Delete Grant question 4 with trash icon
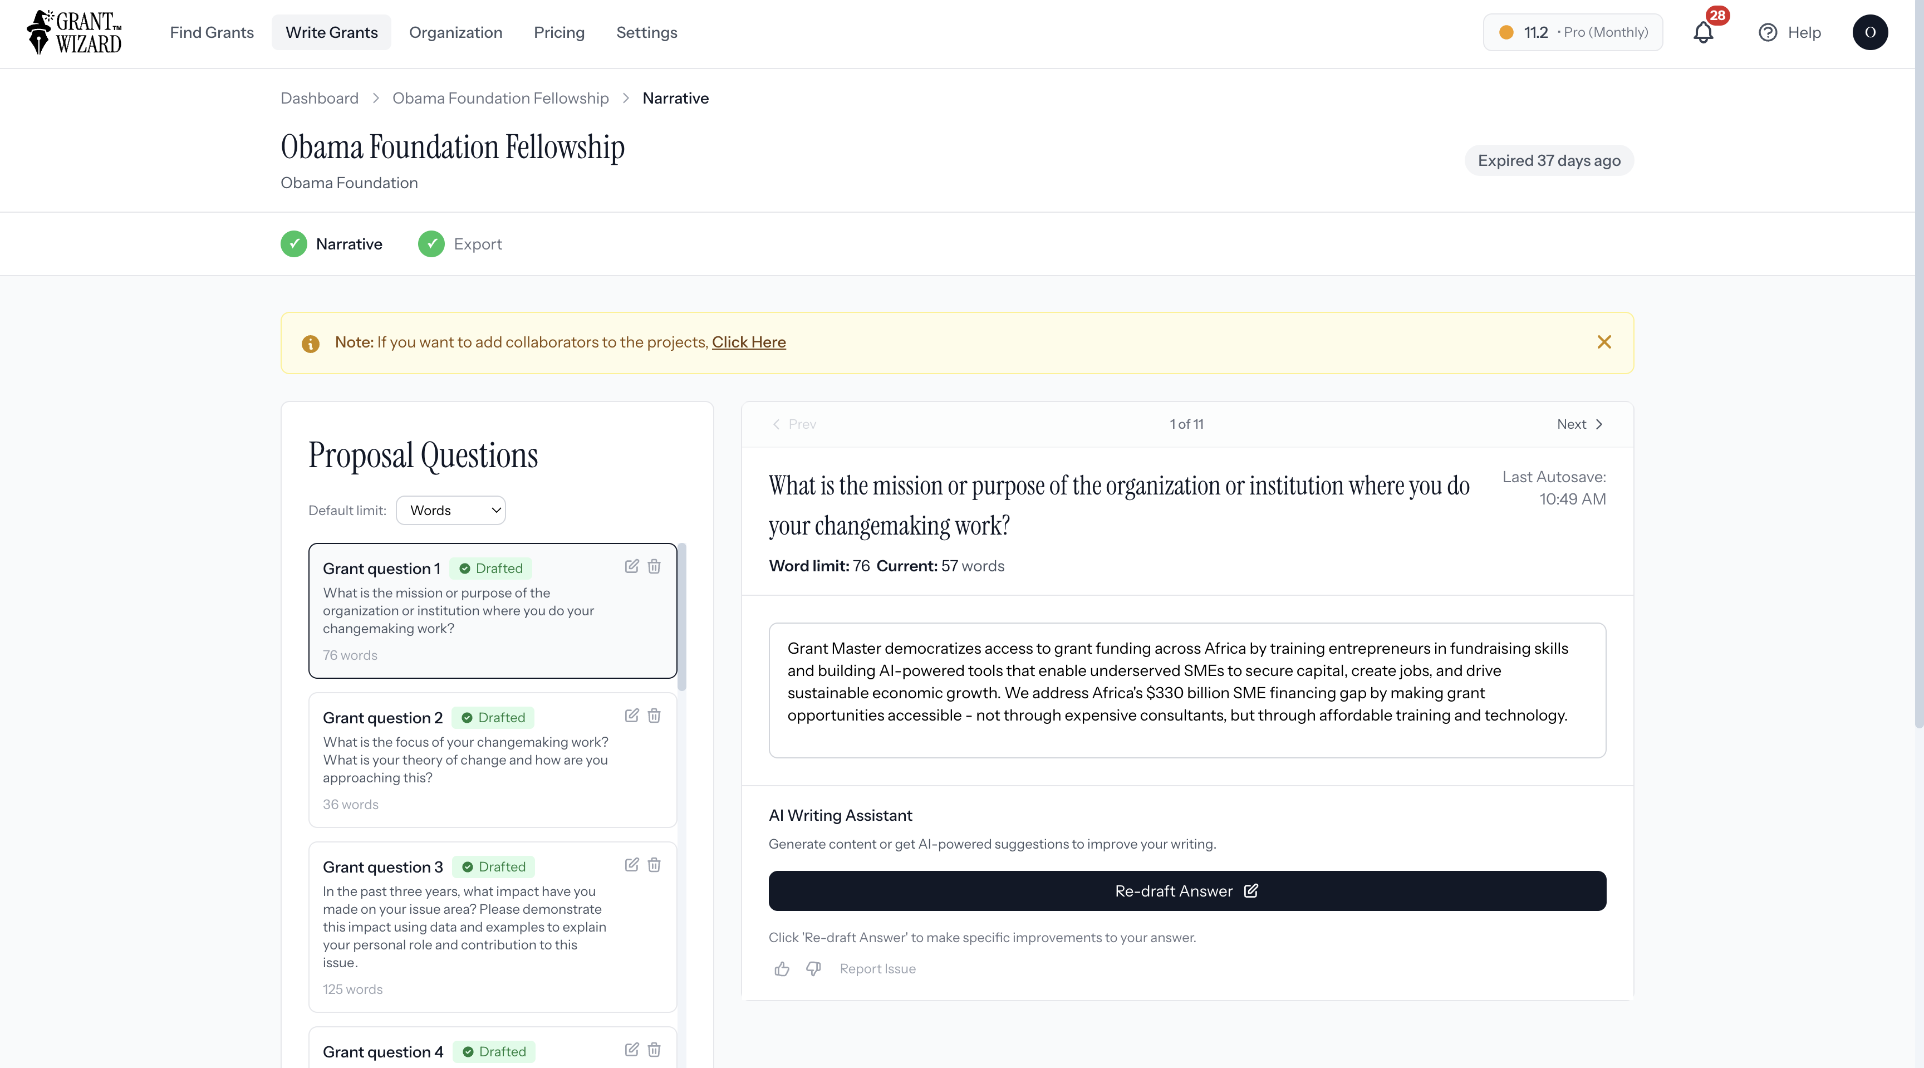1924x1068 pixels. 654,1050
